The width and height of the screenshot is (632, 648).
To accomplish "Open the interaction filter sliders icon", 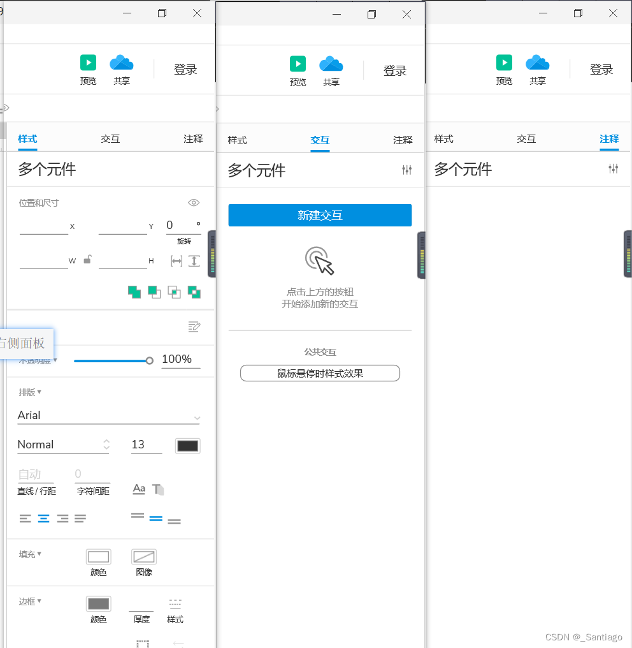I will [407, 169].
